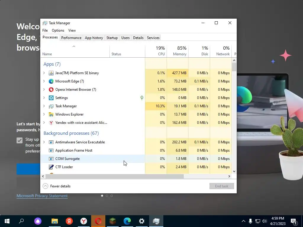Open the Windows Start menu
Screen dimensions: 303x227
point(7,221)
